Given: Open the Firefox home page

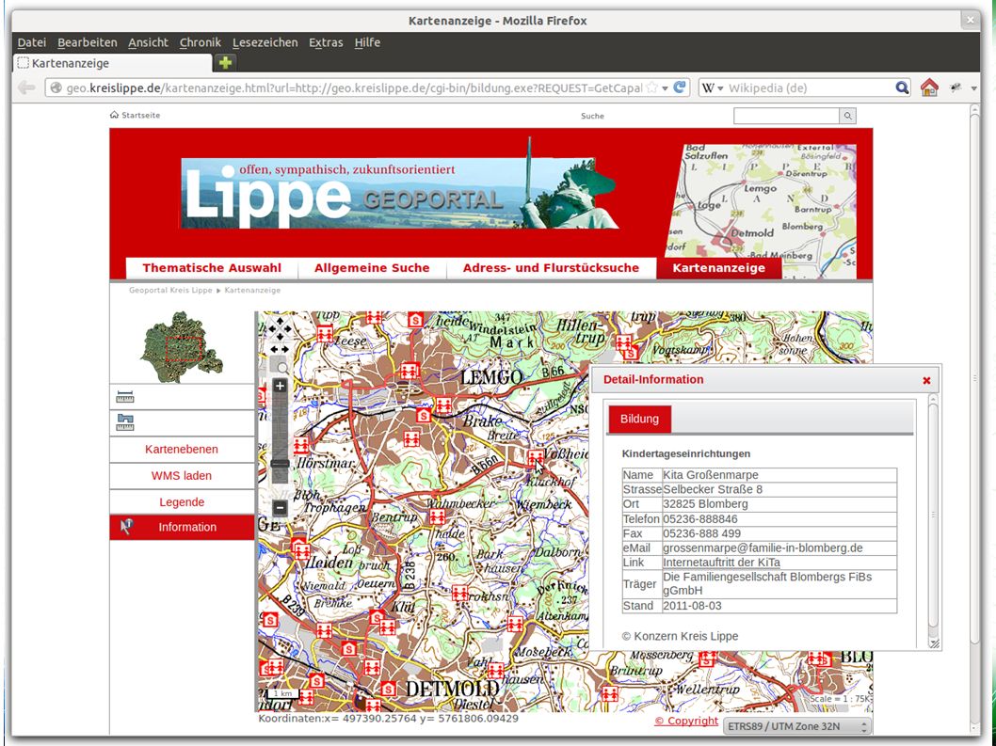Looking at the screenshot, I should coord(929,87).
